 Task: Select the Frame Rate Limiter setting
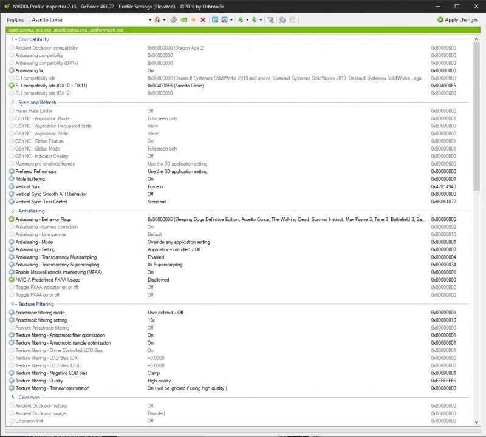[239, 110]
